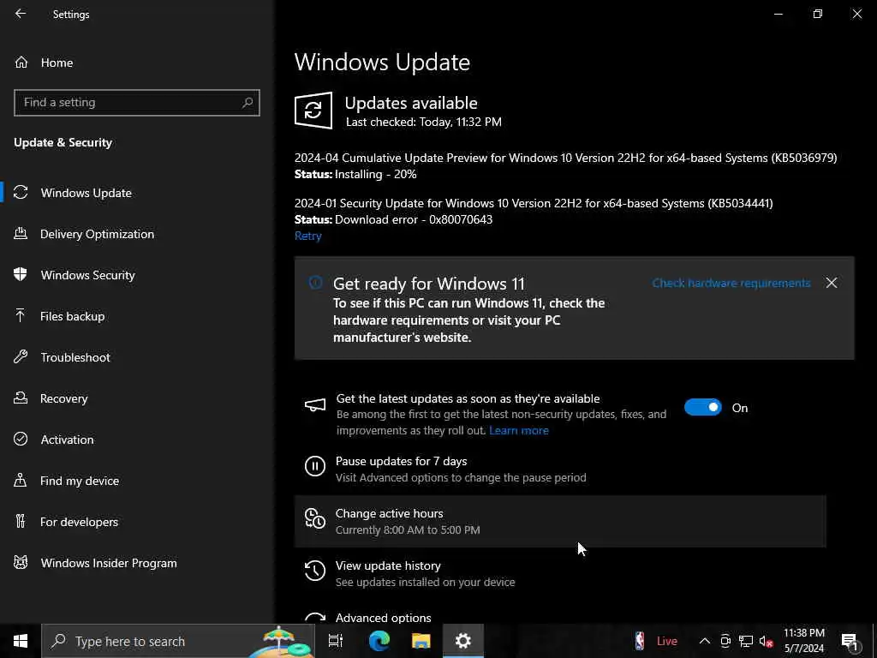The width and height of the screenshot is (877, 658).
Task: Open Delivery Optimization settings
Action: click(97, 234)
